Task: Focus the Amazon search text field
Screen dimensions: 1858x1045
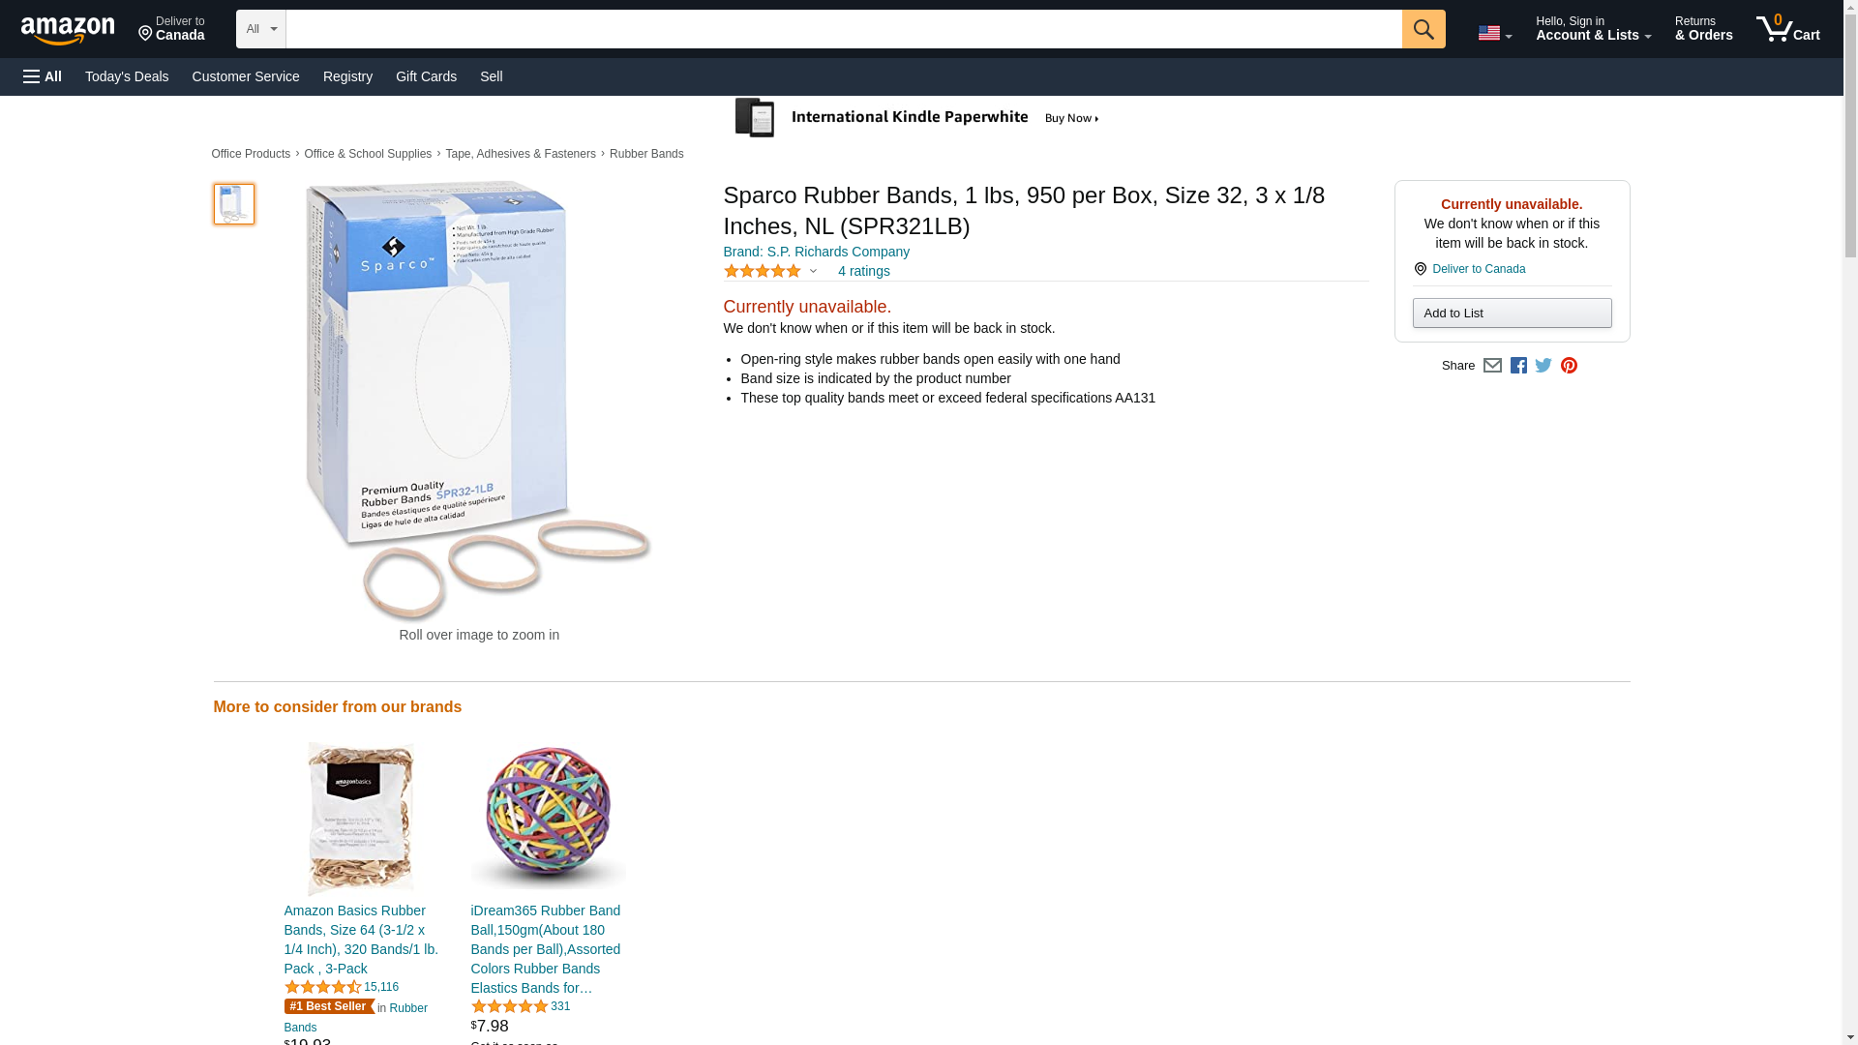Action: (843, 29)
